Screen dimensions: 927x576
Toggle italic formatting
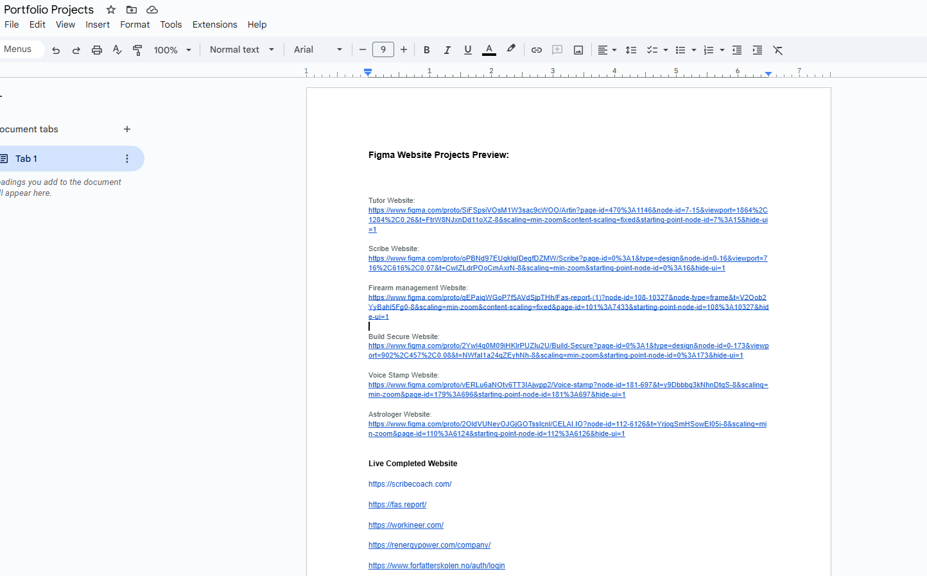pos(447,50)
